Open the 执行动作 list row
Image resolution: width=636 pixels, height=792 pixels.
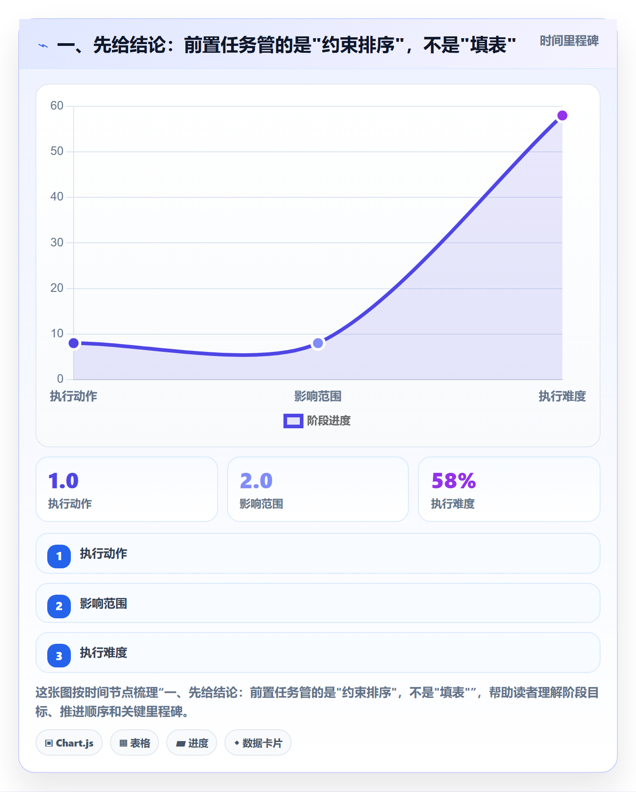(x=318, y=553)
